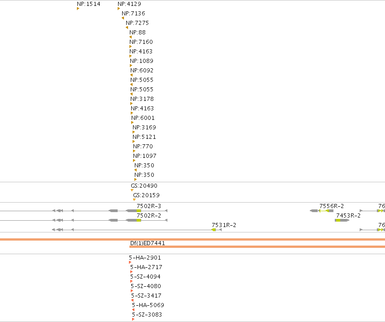Click the 7556R-2 gene model glyph
This screenshot has height=322, width=385.
(322, 211)
